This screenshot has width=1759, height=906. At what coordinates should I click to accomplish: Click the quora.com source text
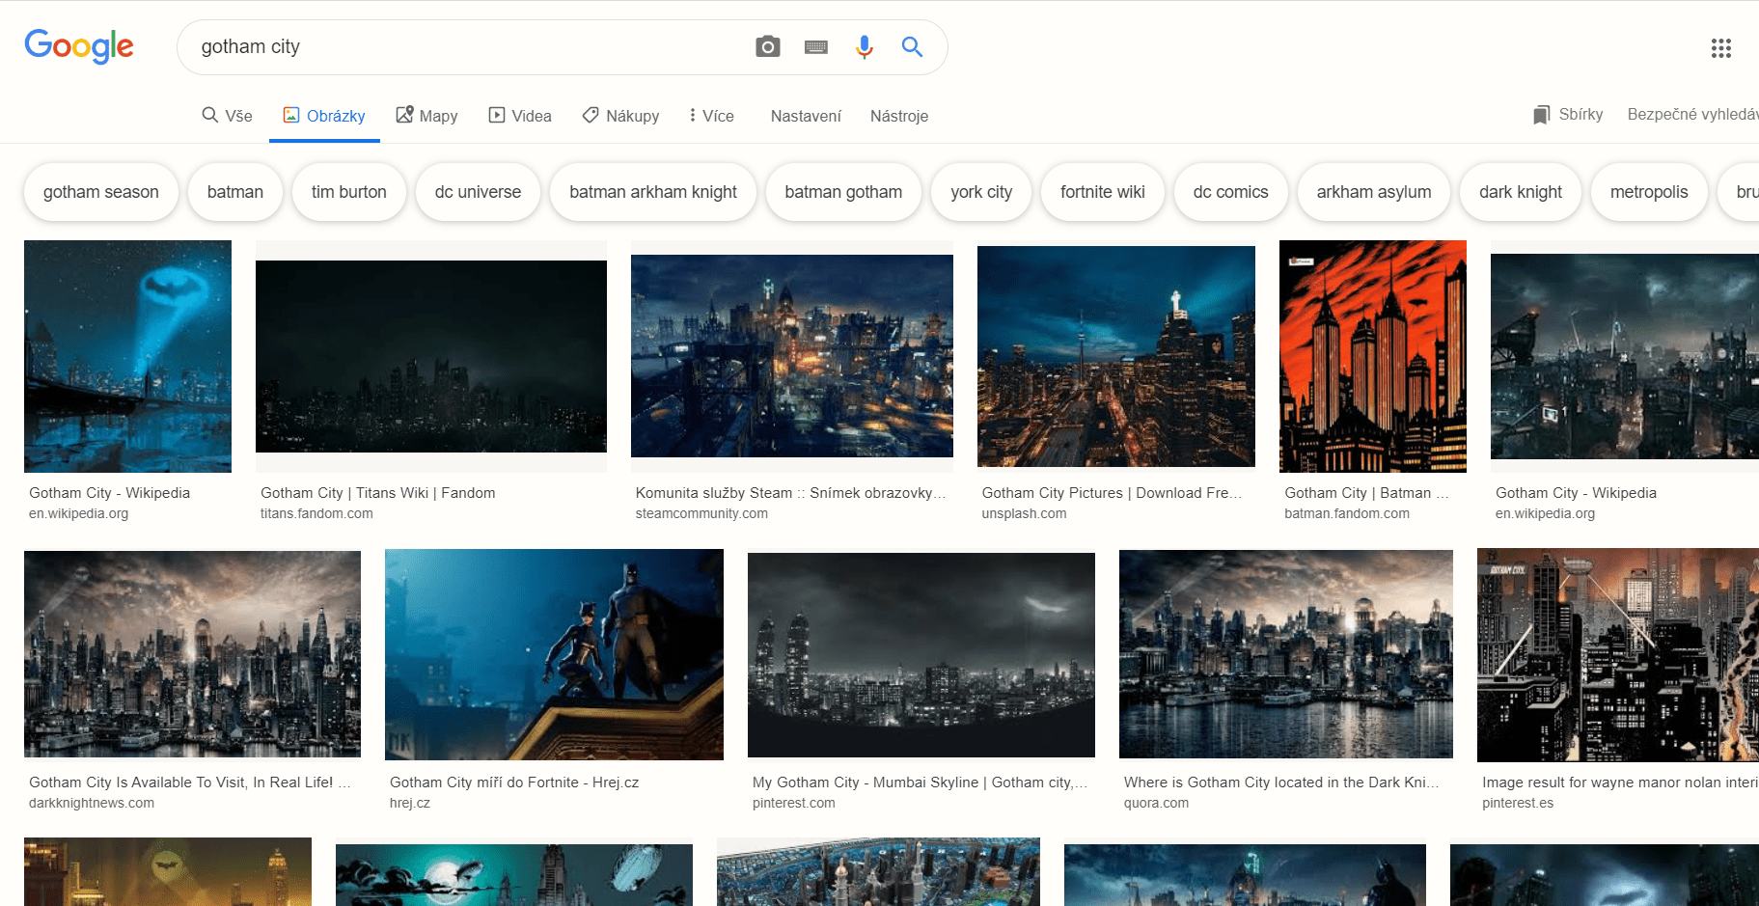pyautogui.click(x=1156, y=803)
